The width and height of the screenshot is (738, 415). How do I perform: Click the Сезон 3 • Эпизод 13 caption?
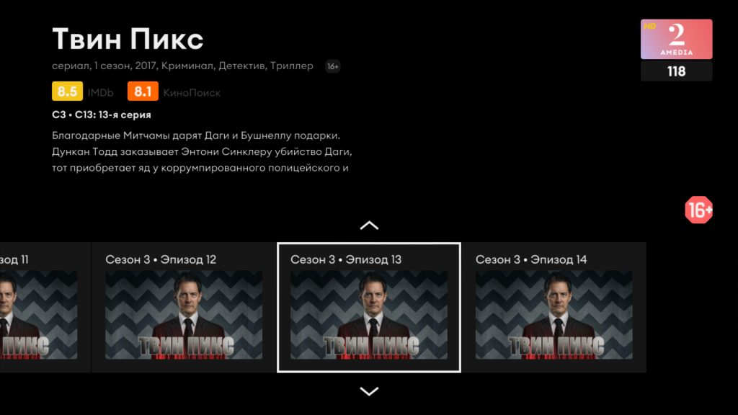click(x=346, y=259)
